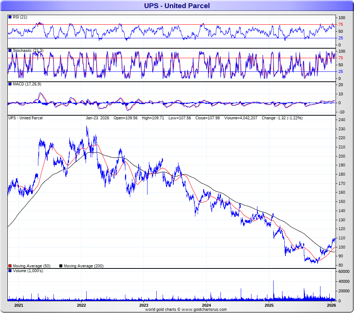Click the blue 25 label on Stochastic axis
354x313 pixels.
pos(341,71)
